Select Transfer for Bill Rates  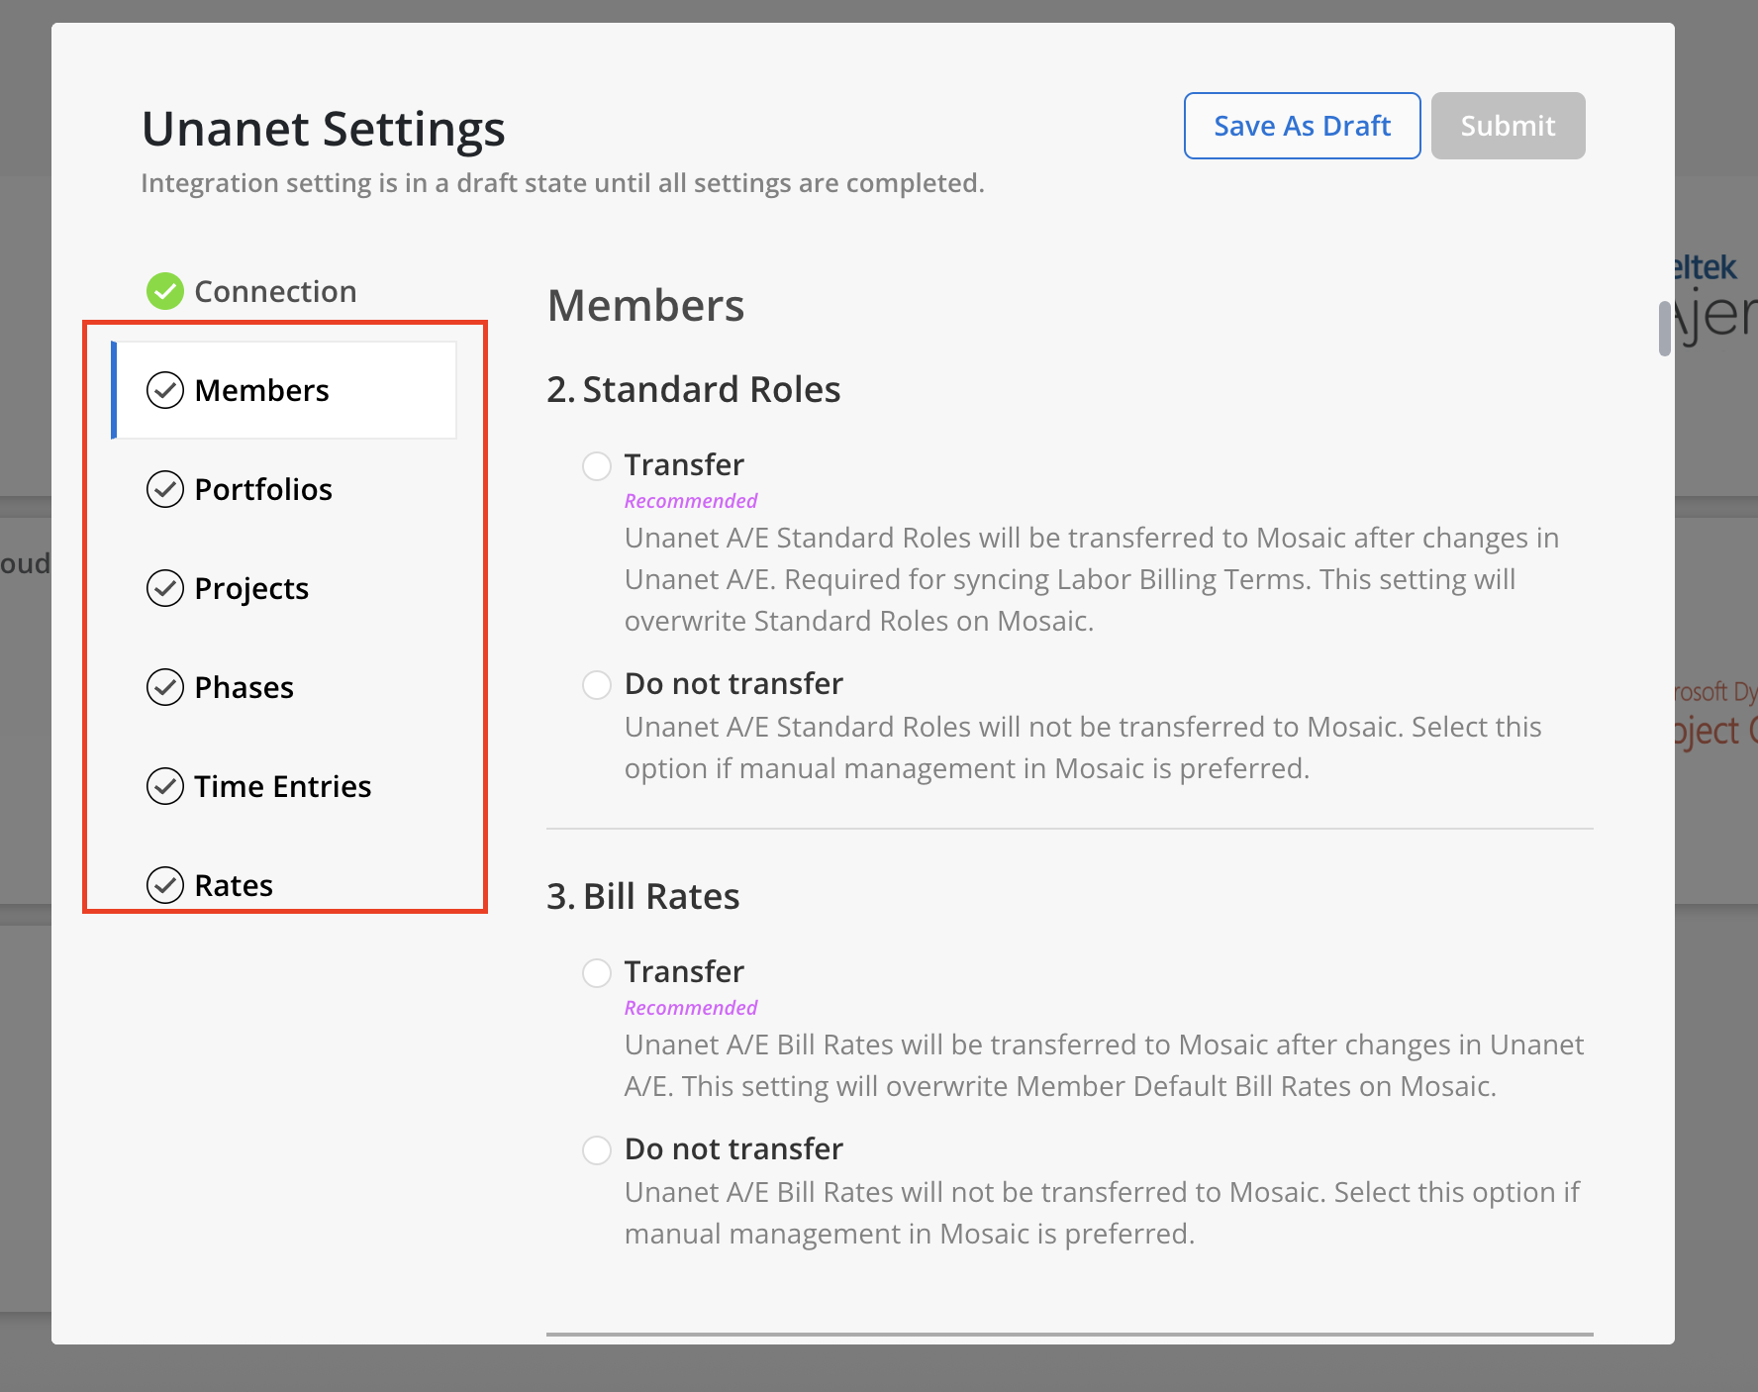[597, 972]
